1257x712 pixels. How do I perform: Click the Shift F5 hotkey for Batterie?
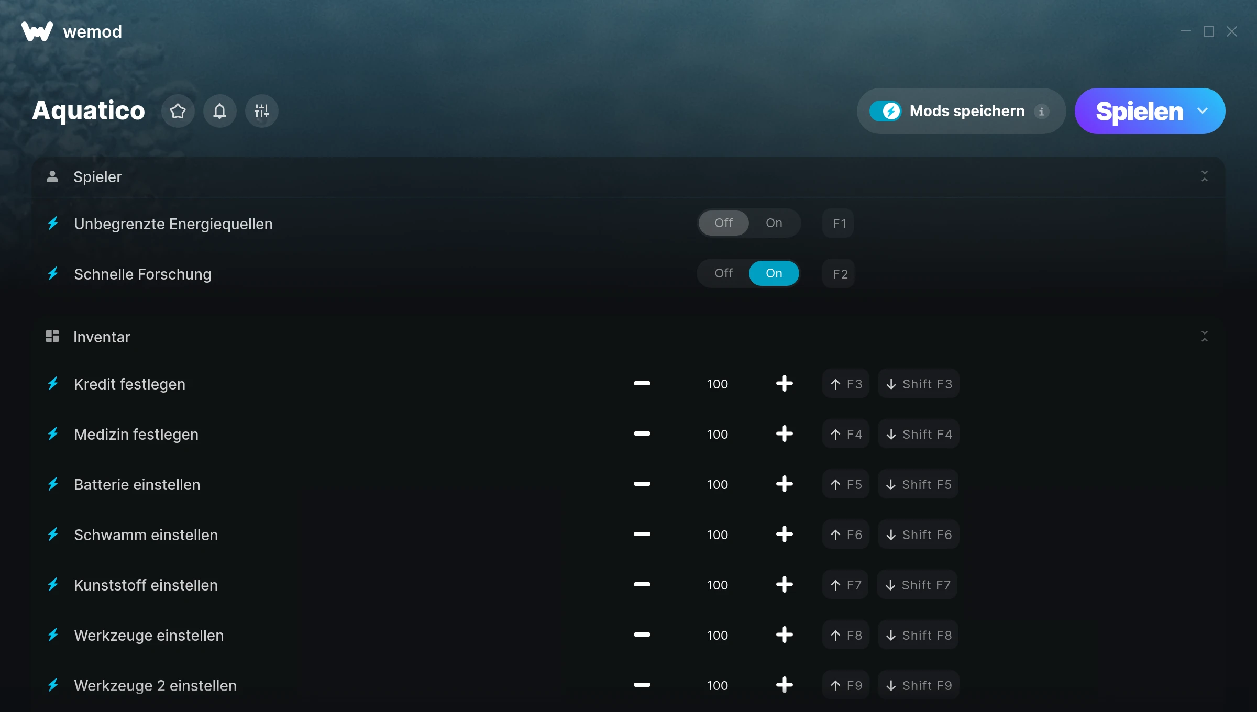click(x=919, y=484)
